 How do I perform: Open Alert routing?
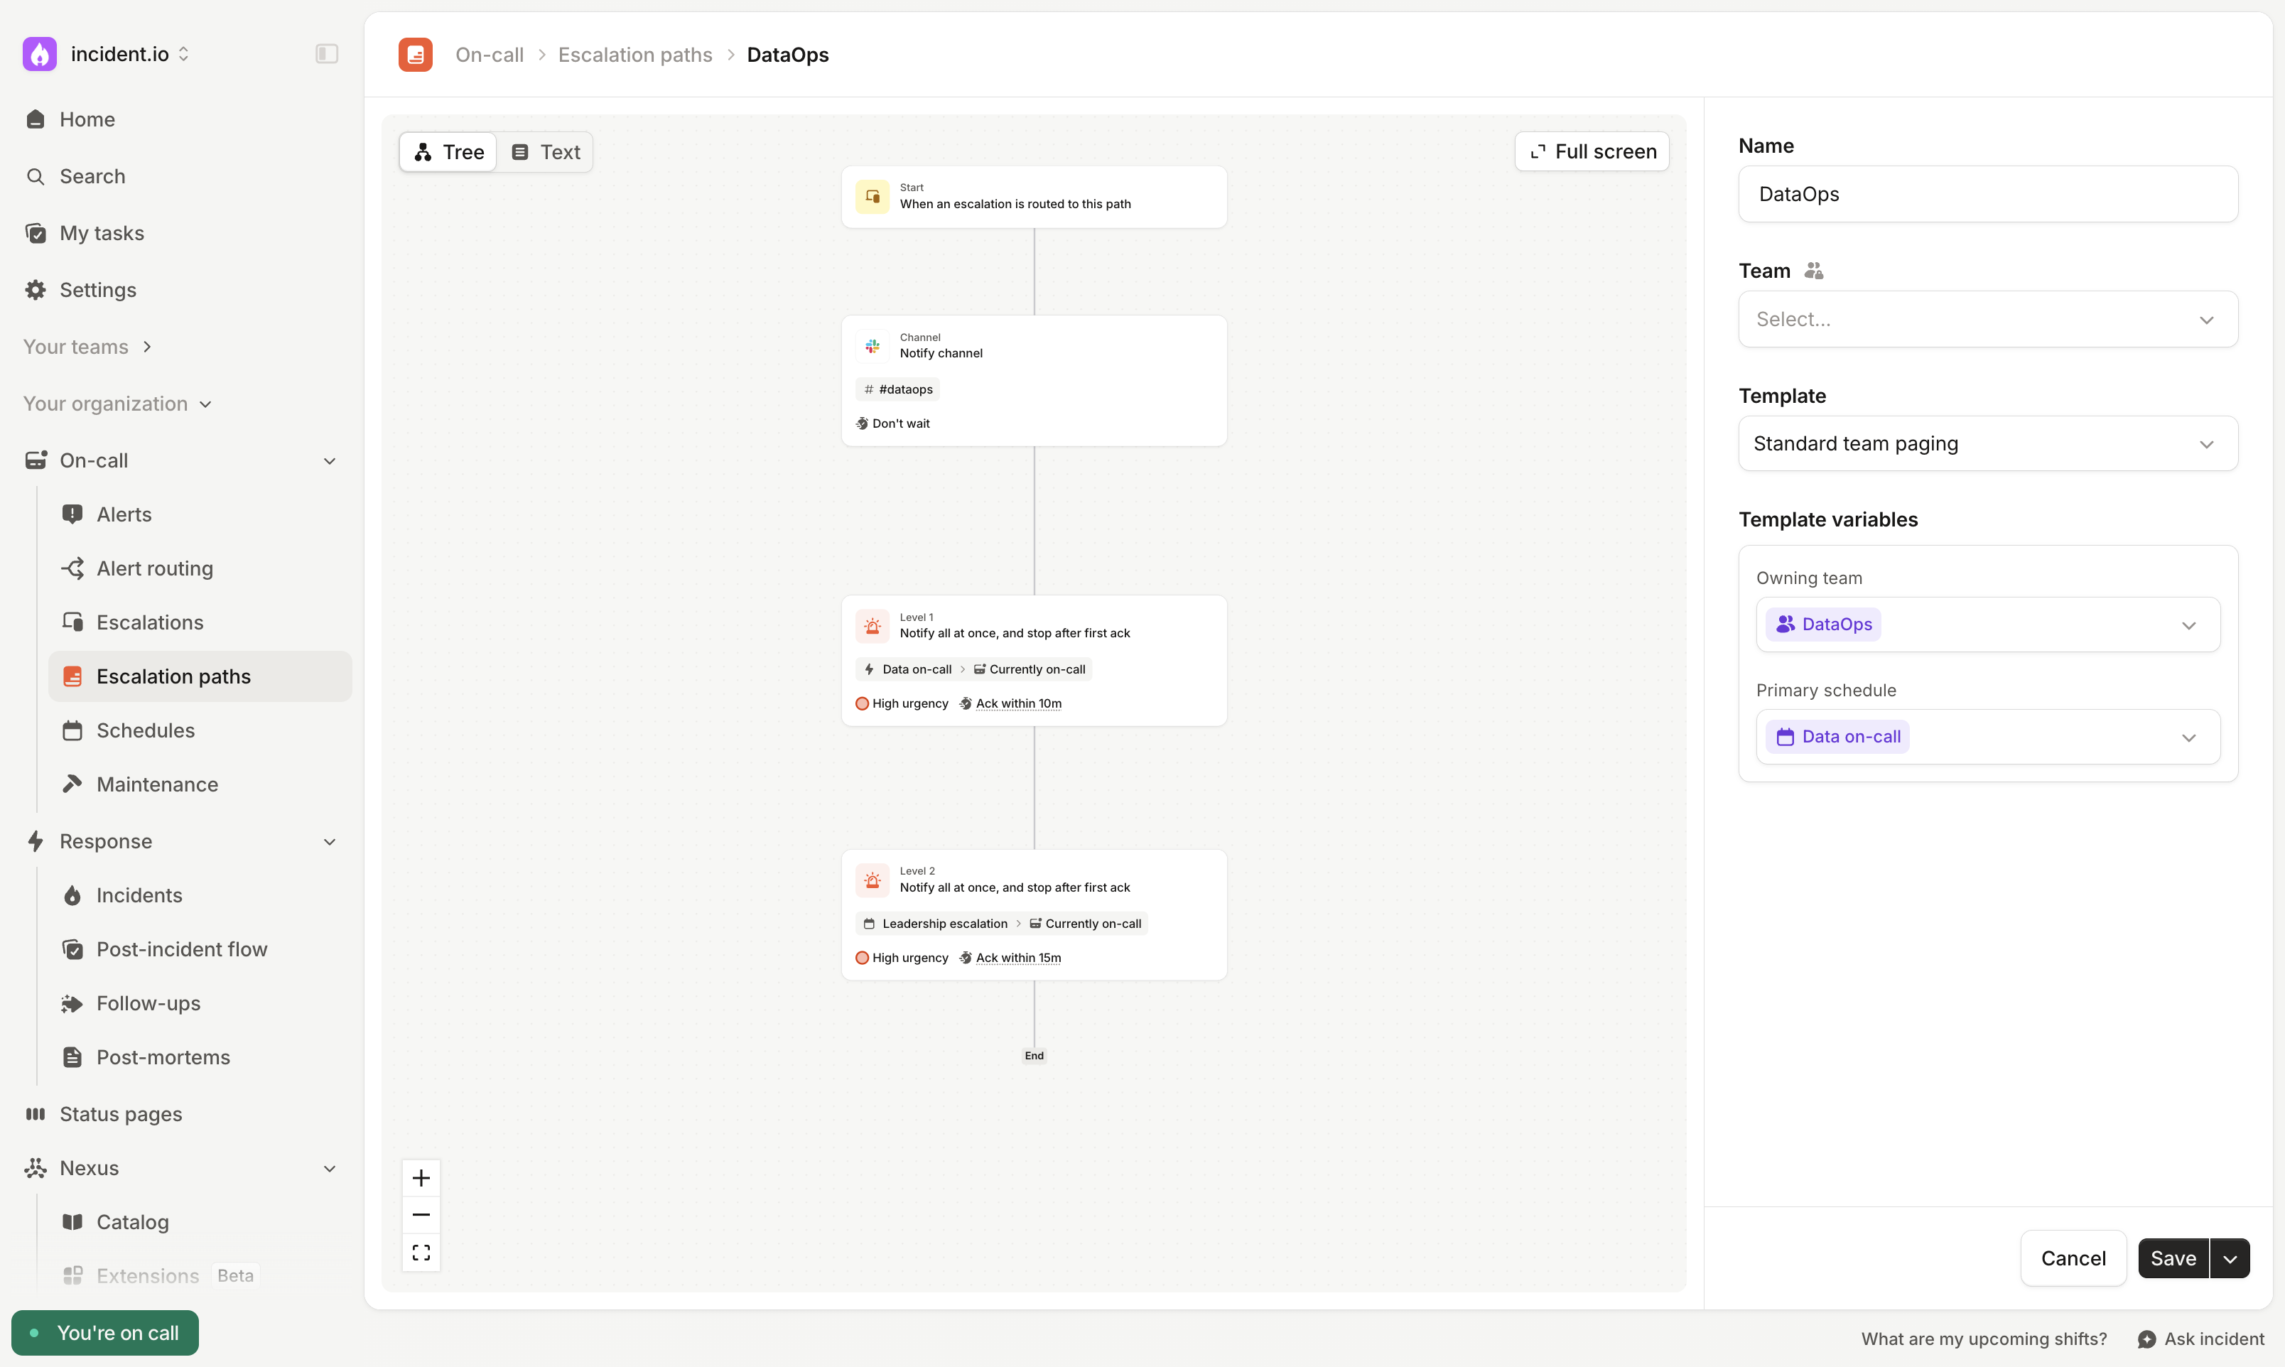[x=155, y=568]
